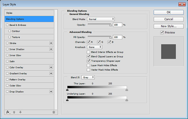
Task: Open Outer Glow settings via its label
Action: [x=15, y=85]
